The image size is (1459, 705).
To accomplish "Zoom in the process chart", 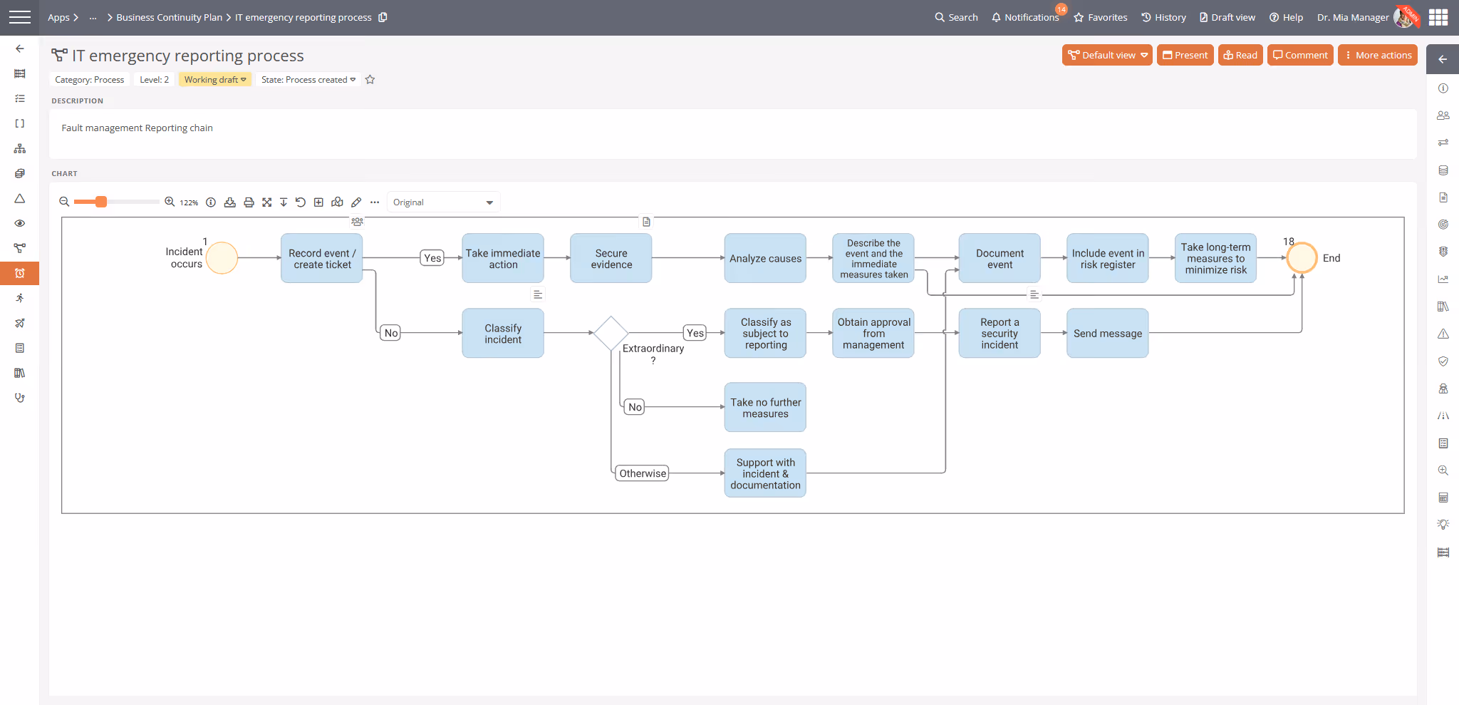I will click(170, 202).
